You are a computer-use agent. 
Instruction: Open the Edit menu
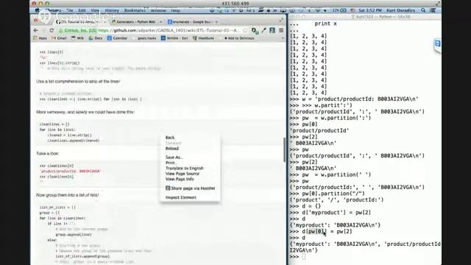82,10
